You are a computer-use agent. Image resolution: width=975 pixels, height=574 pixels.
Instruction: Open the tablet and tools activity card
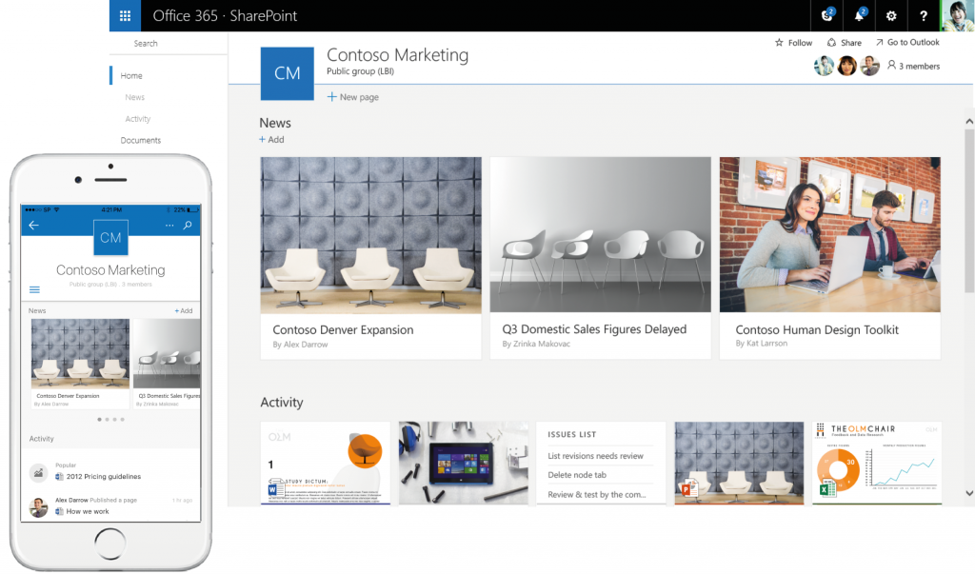pos(464,464)
